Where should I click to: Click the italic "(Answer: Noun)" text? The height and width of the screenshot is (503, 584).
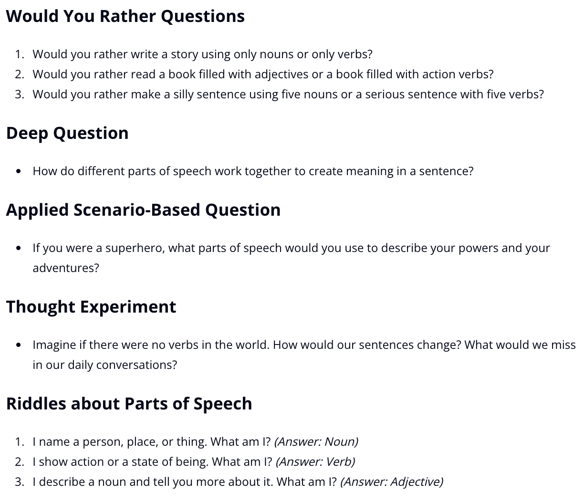(x=316, y=442)
